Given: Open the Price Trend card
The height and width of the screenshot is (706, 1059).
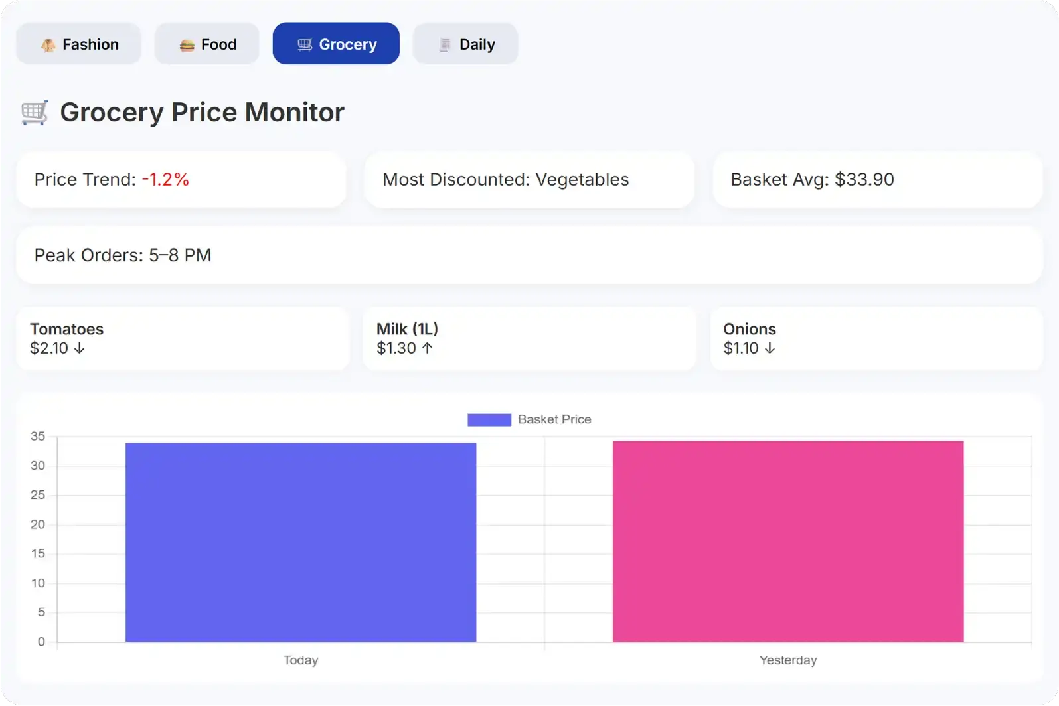Looking at the screenshot, I should [x=181, y=180].
